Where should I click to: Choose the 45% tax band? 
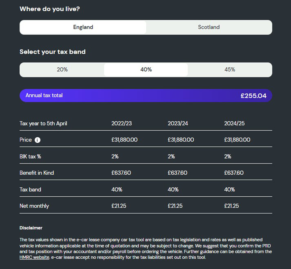coord(230,70)
